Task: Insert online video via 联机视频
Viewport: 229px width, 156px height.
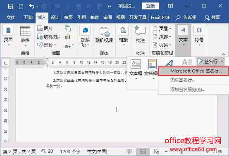Action: (104, 35)
